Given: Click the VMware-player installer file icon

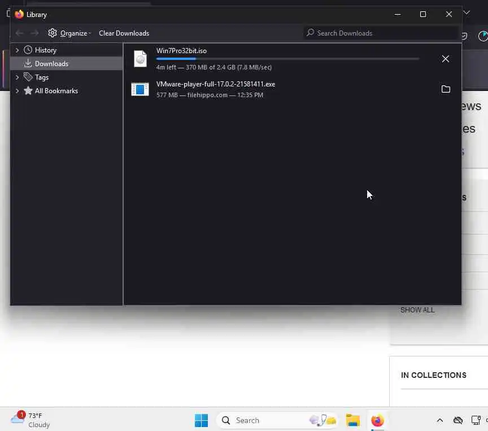Looking at the screenshot, I should pyautogui.click(x=140, y=89).
